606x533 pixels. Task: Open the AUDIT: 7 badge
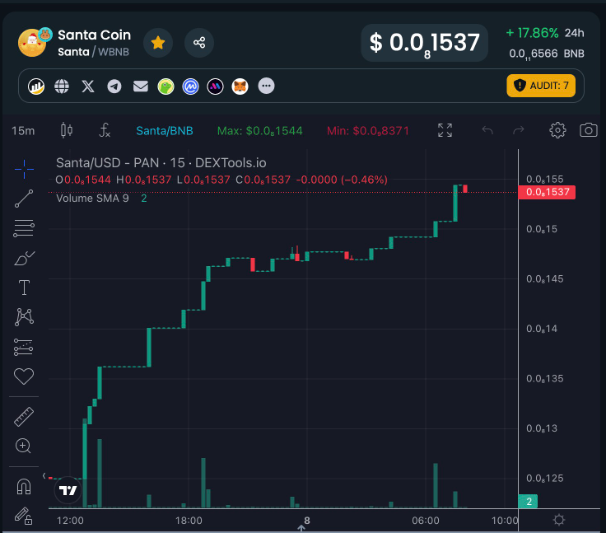541,86
